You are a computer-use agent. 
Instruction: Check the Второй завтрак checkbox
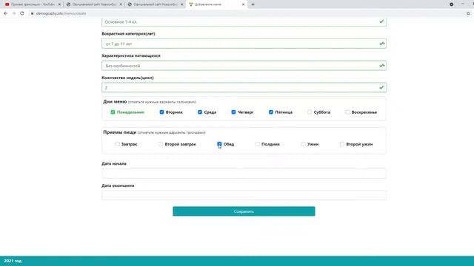pos(161,144)
